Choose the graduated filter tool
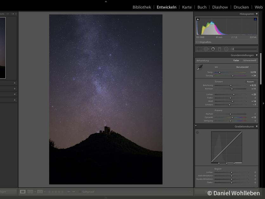Viewport: 265px width, 199px height. click(x=220, y=49)
